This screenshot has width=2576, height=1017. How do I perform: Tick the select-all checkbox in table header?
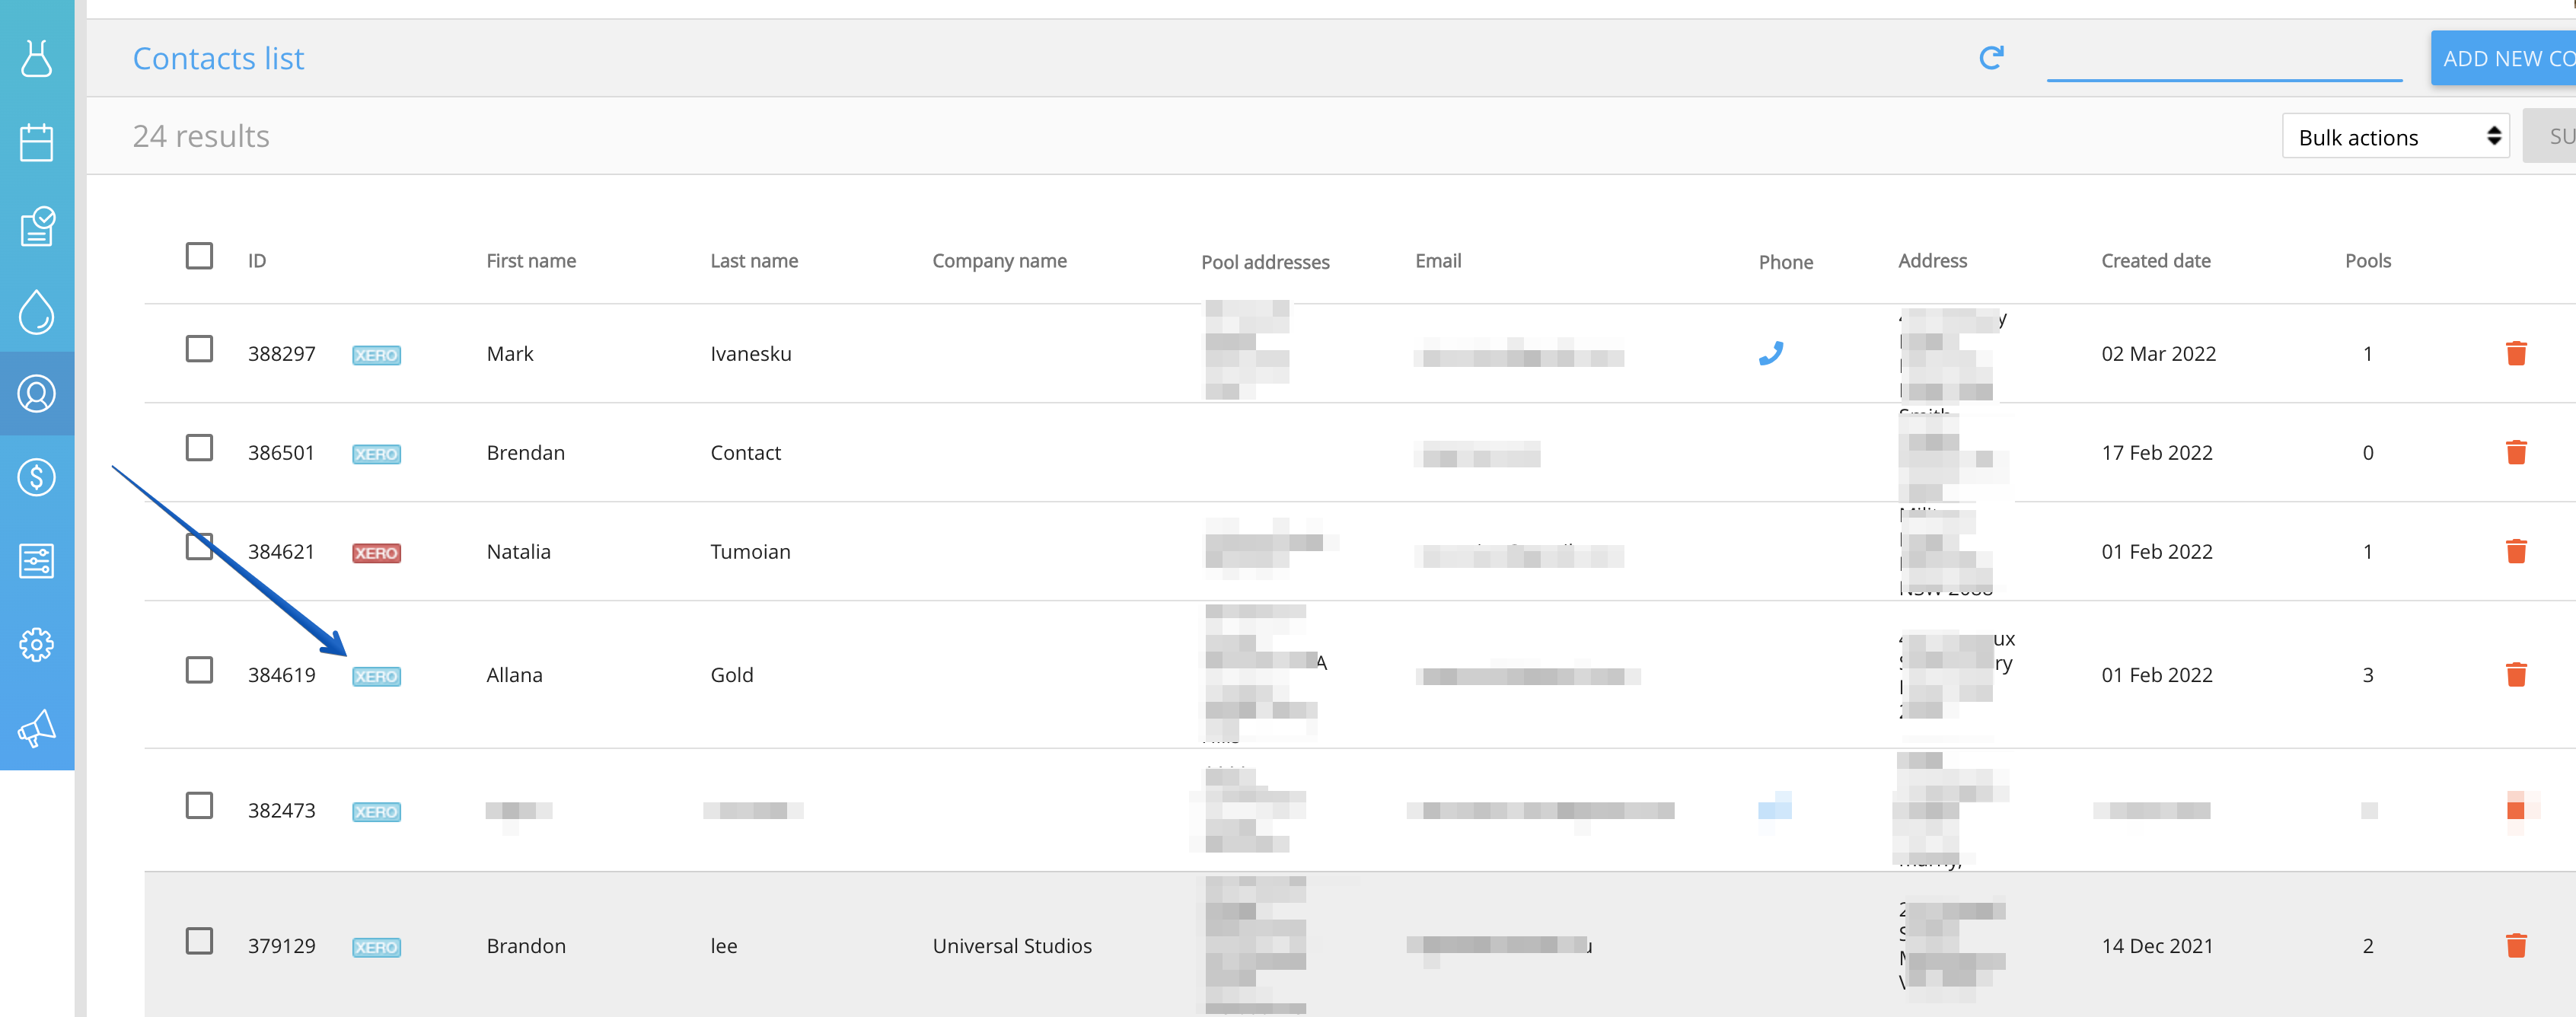point(199,256)
